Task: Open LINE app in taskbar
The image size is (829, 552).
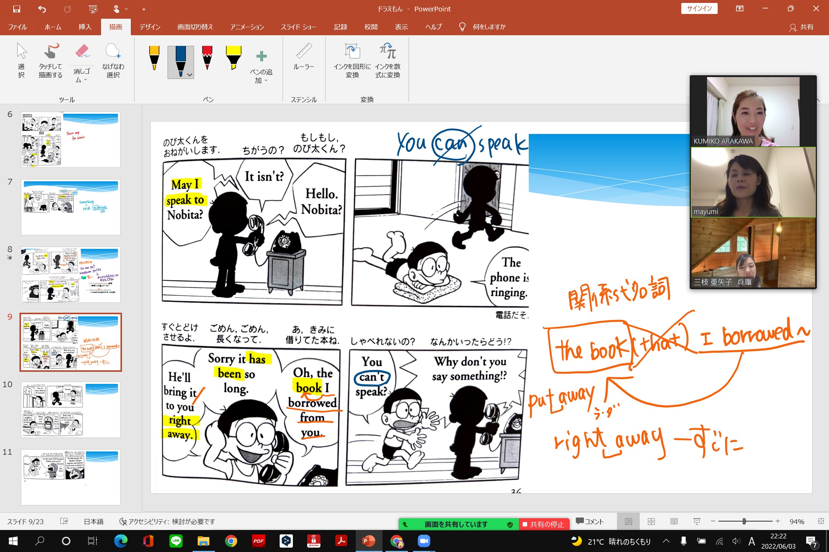Action: 176,541
